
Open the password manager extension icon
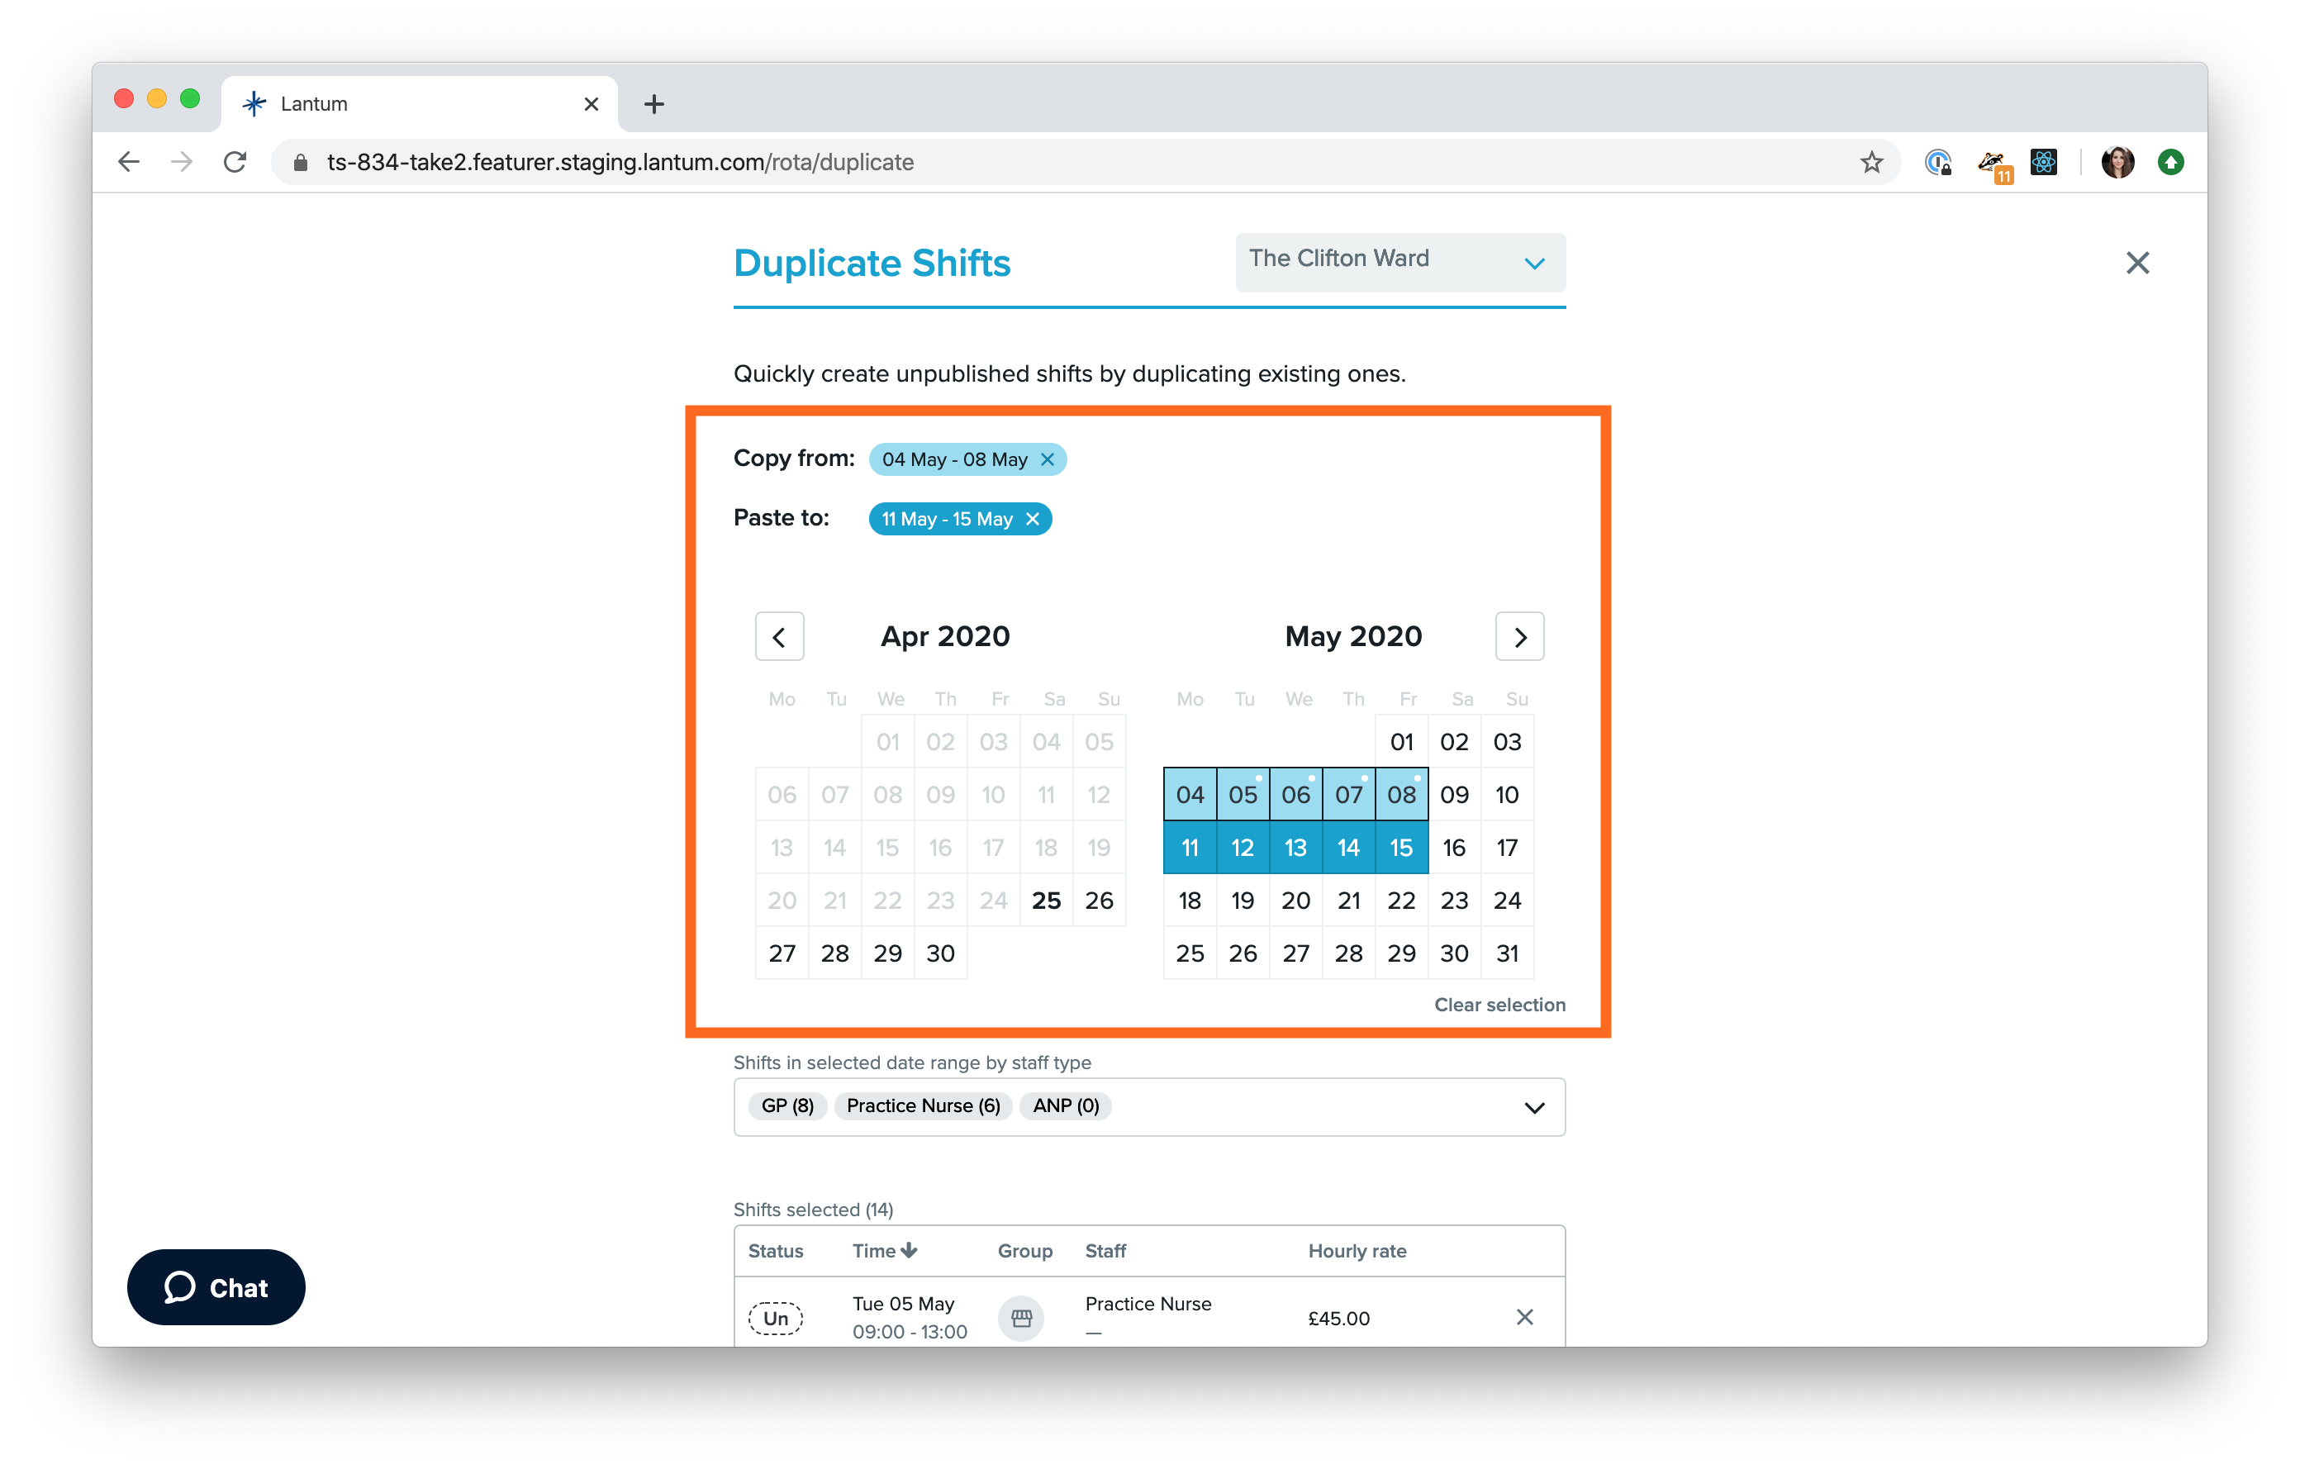point(1938,163)
